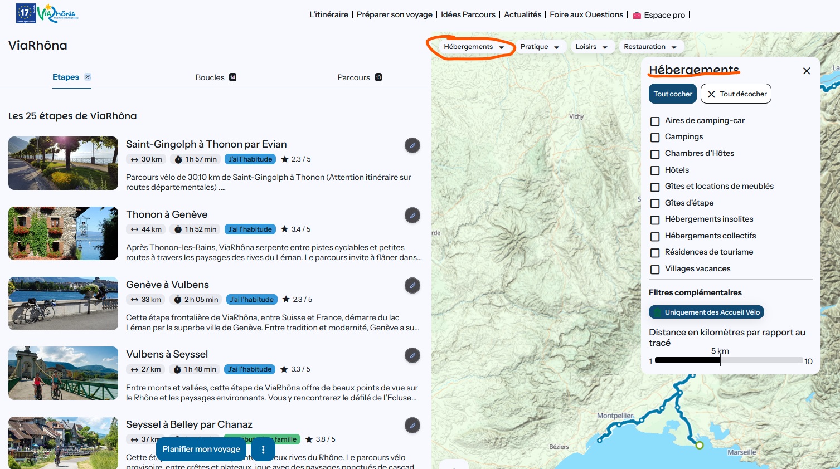Open Idées Parcours menu
Image resolution: width=840 pixels, height=469 pixels.
point(468,15)
